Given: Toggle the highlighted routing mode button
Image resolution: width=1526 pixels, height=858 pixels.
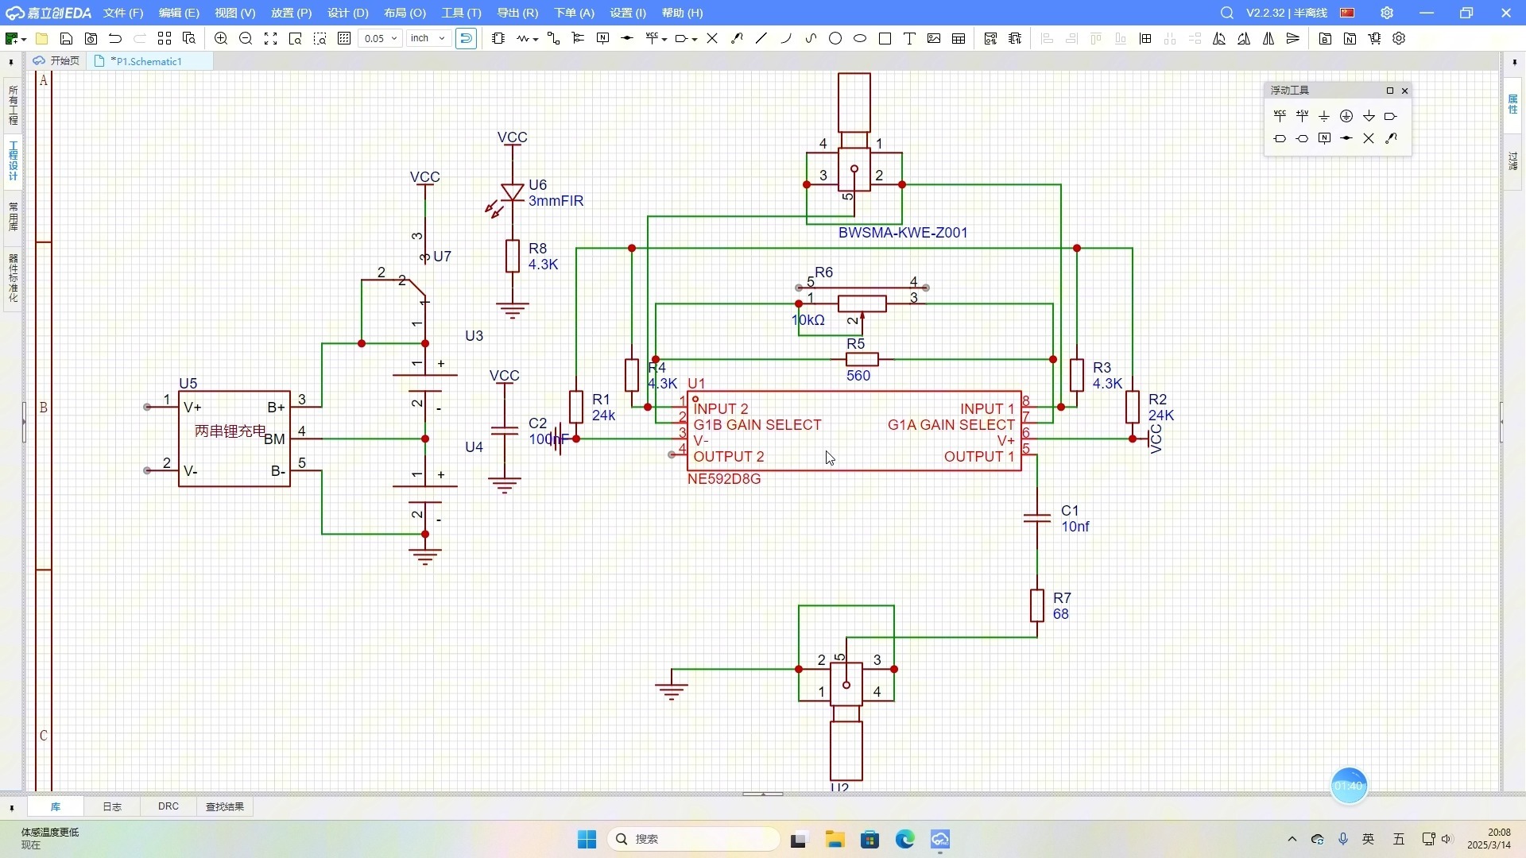Looking at the screenshot, I should (x=467, y=38).
